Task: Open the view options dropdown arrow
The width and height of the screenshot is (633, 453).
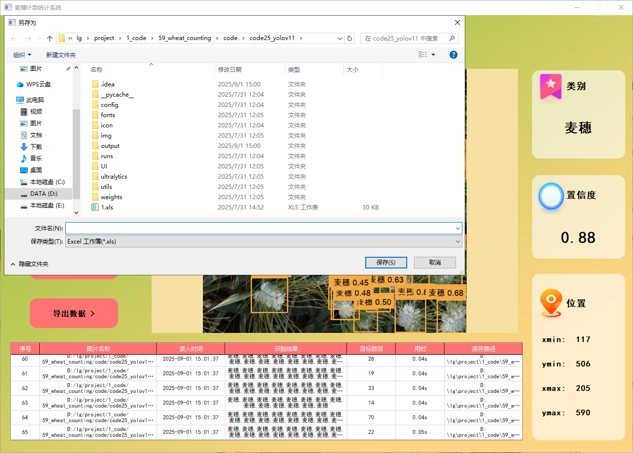Action: (x=433, y=55)
